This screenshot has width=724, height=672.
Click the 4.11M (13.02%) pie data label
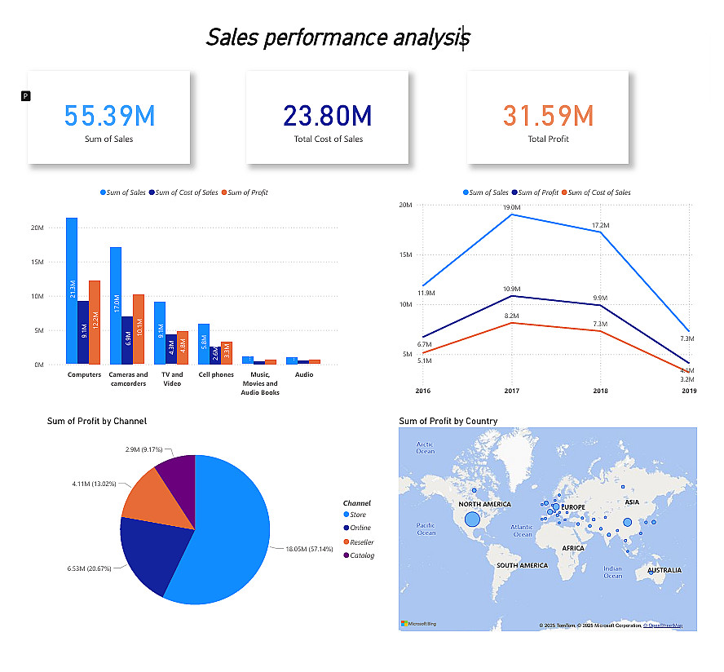pyautogui.click(x=94, y=484)
